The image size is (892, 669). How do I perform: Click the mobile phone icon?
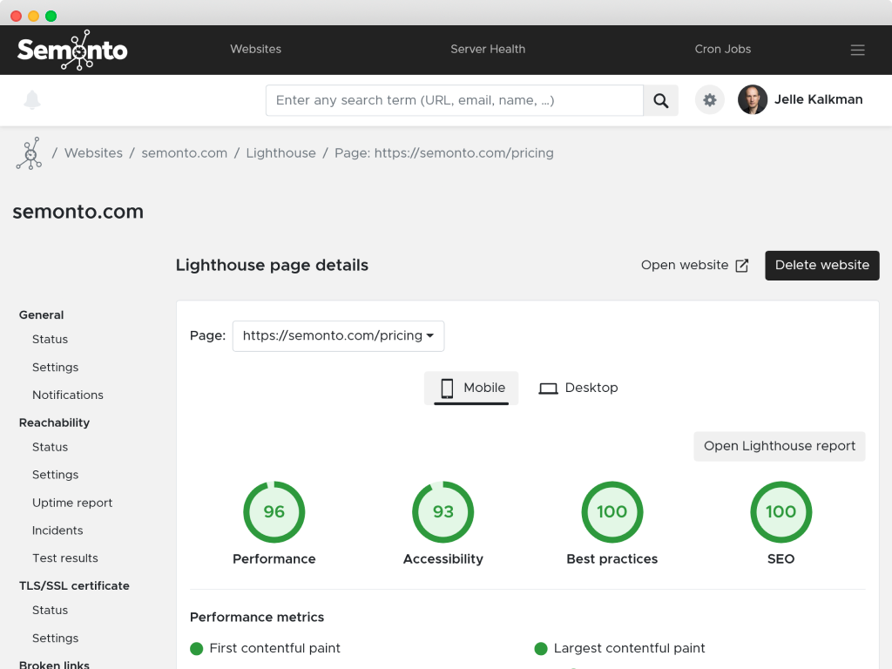tap(447, 388)
